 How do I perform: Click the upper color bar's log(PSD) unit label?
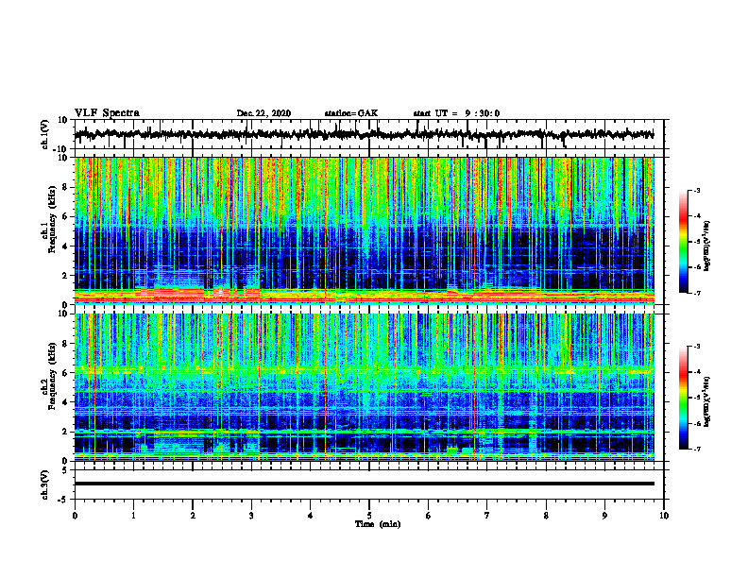(707, 246)
